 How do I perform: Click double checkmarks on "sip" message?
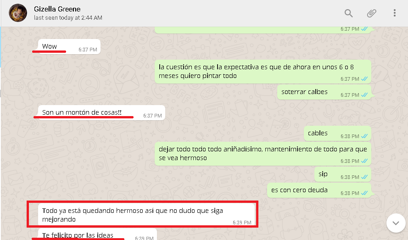point(364,177)
